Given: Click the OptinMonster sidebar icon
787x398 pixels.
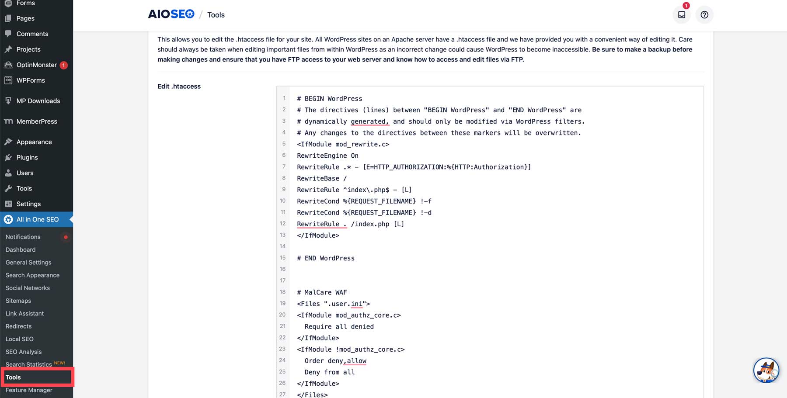Looking at the screenshot, I should pyautogui.click(x=8, y=65).
